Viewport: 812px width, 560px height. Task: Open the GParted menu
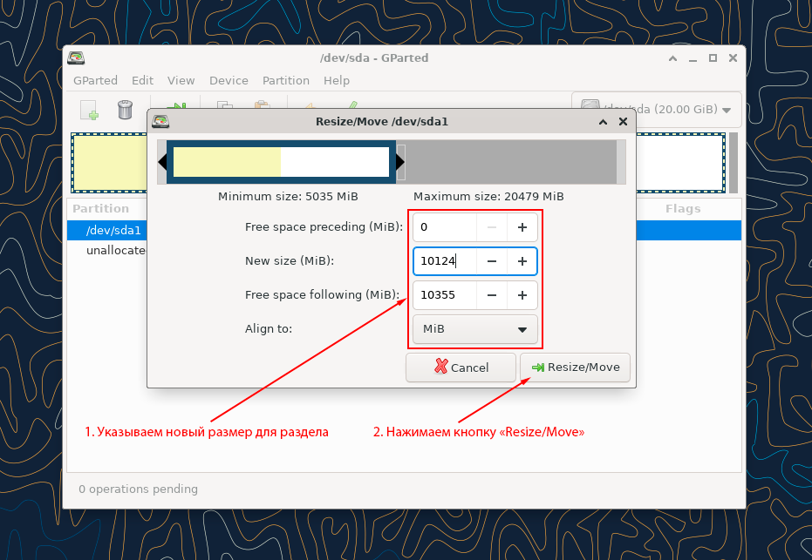point(95,81)
